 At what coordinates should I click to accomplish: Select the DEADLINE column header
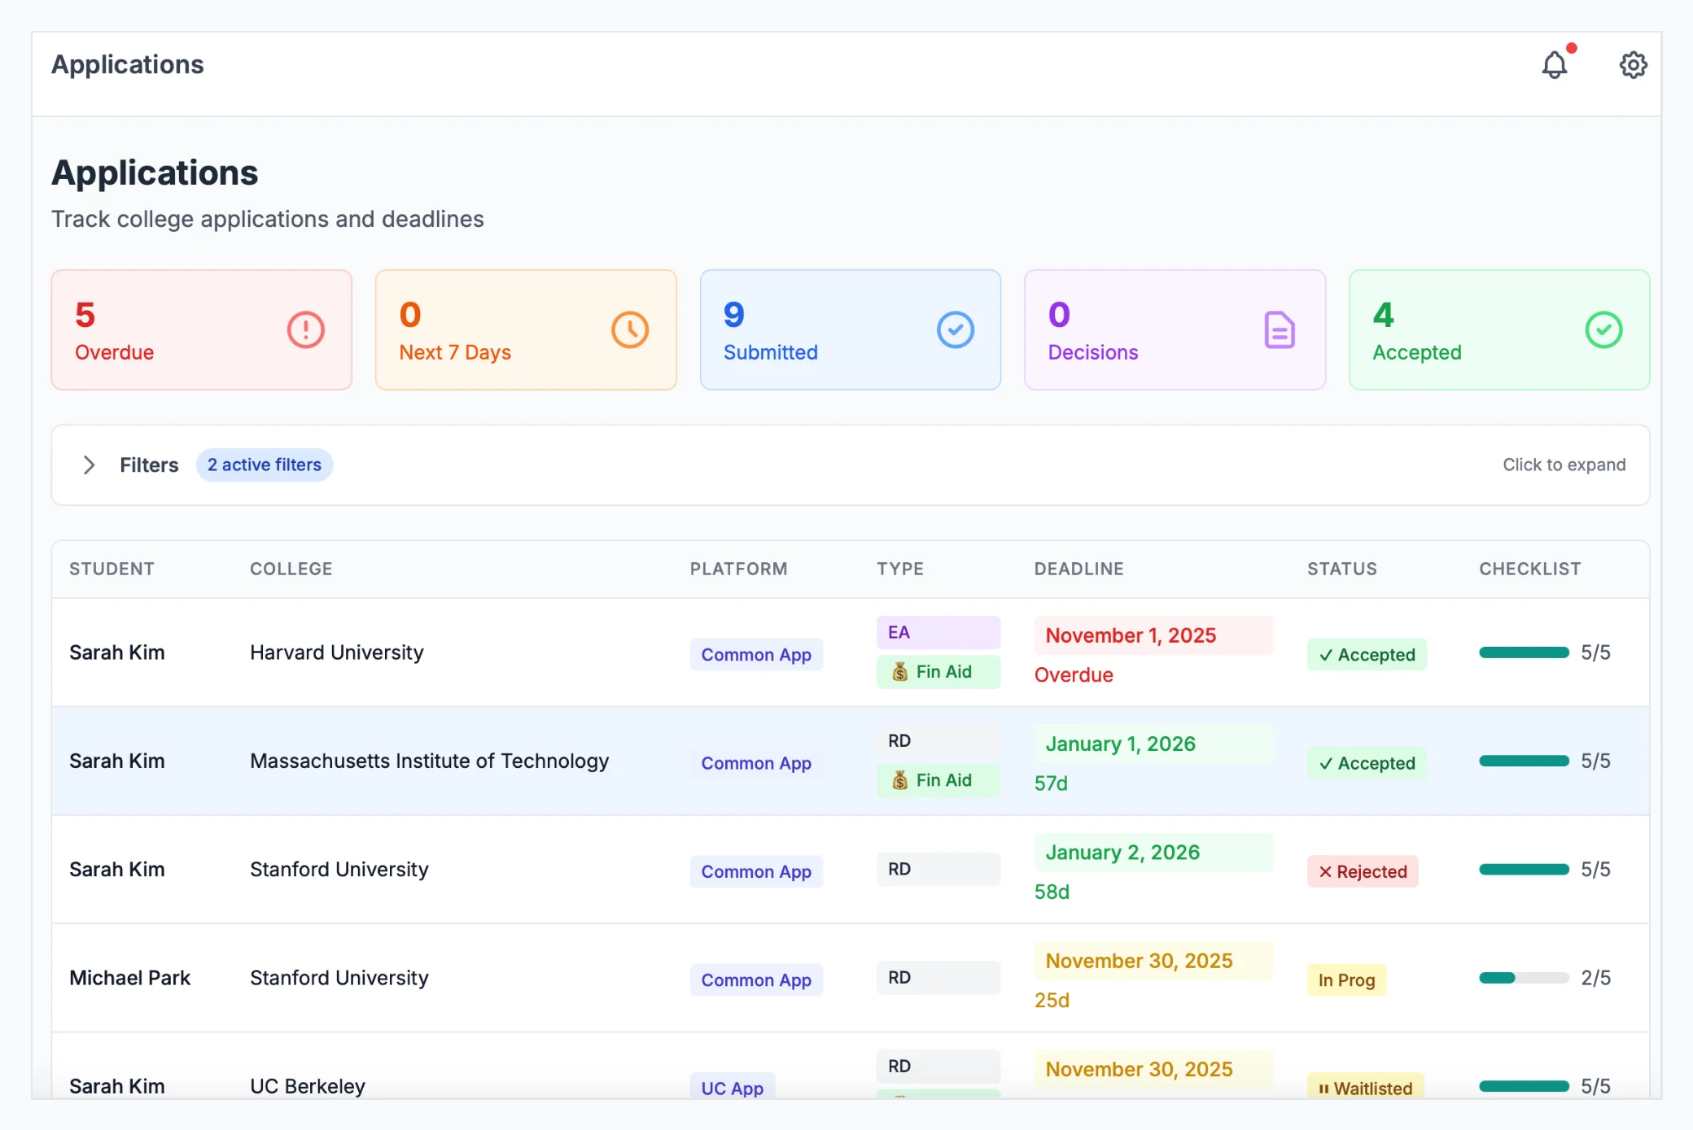tap(1079, 569)
